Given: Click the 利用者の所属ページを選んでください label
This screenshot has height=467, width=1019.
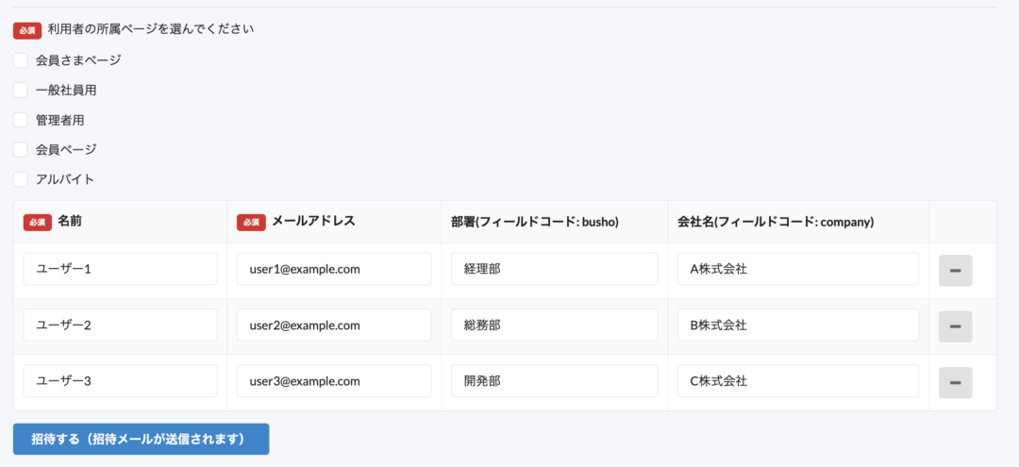Looking at the screenshot, I should click(151, 29).
